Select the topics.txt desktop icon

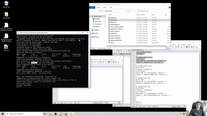coord(6,48)
